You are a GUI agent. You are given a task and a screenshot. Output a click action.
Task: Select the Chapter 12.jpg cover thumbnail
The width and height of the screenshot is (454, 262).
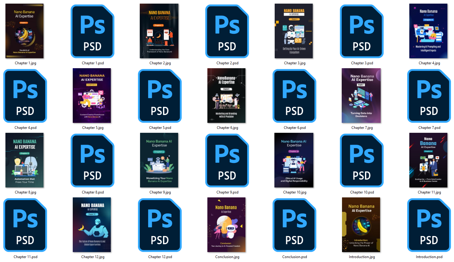click(x=92, y=225)
